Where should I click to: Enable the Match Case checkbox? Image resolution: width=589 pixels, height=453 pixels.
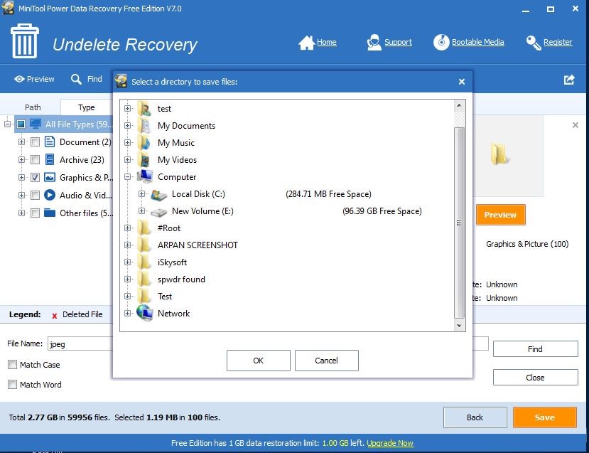[12, 364]
